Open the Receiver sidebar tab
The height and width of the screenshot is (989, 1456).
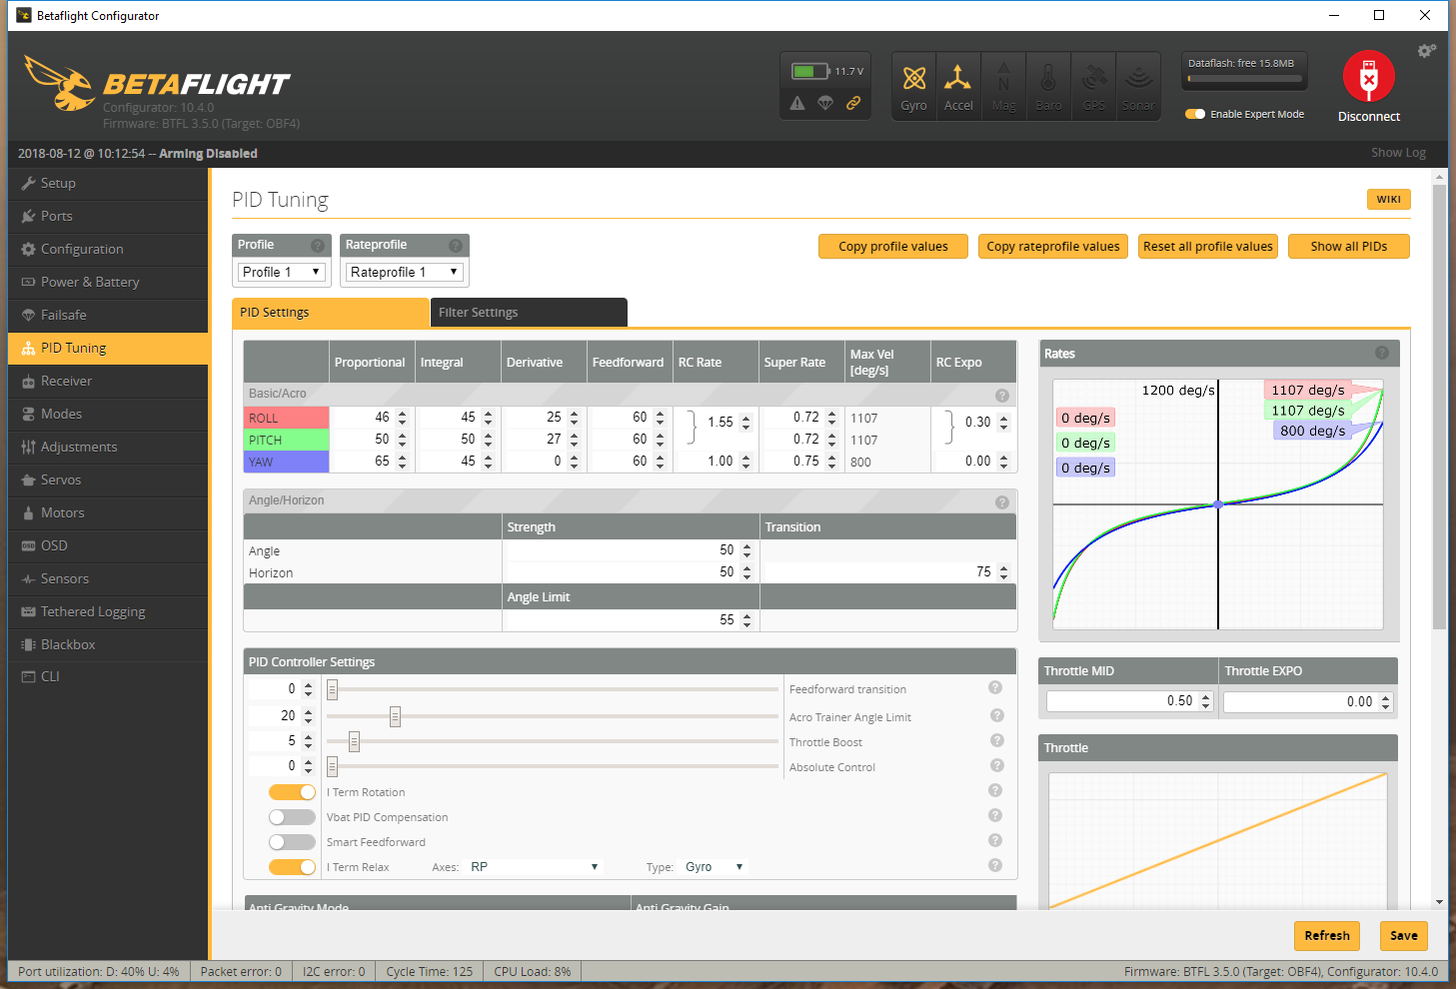point(108,381)
